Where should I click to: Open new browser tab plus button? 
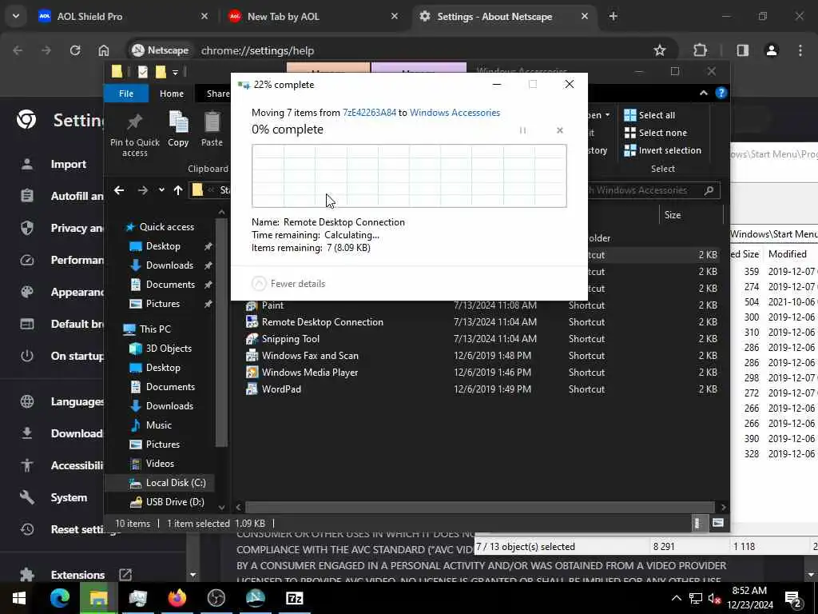pos(613,17)
